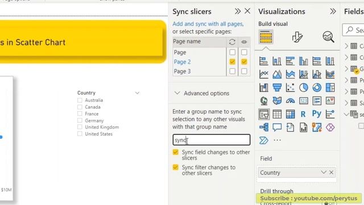Select the Decomposition tree visual
364x205 pixels.
(x=264, y=128)
